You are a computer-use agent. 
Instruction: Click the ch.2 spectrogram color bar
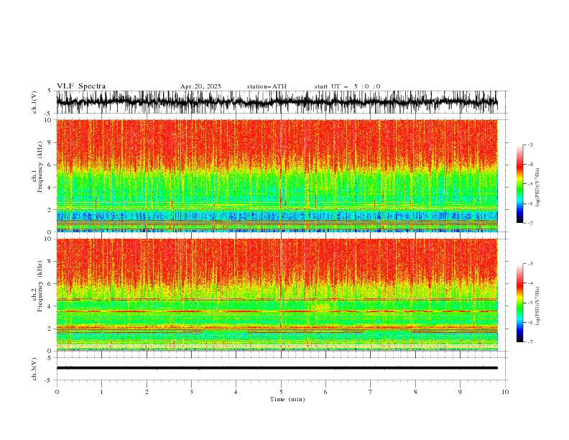point(519,303)
